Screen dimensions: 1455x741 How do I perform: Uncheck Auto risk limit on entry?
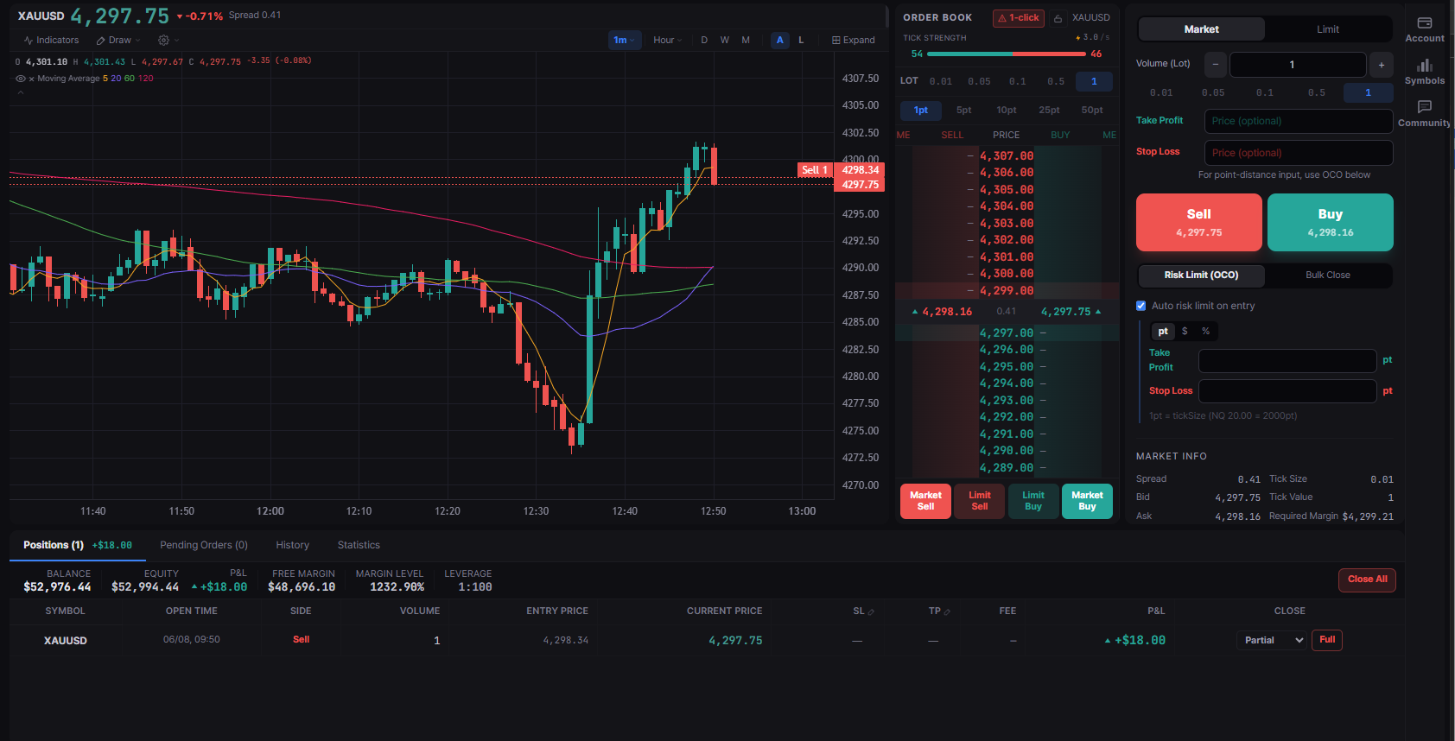[1140, 306]
